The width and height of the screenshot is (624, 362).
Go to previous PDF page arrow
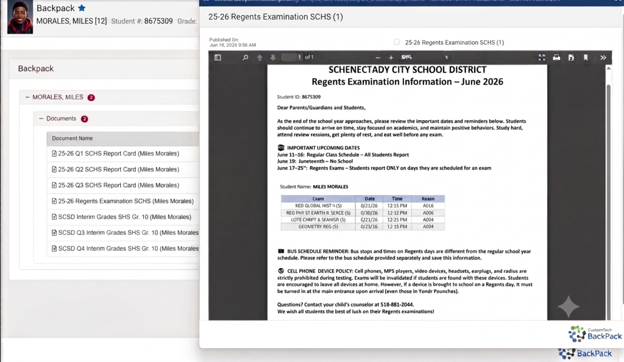coord(260,57)
